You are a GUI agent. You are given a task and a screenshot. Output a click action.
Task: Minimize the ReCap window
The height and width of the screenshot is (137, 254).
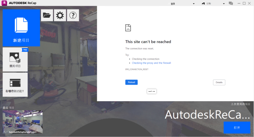(239, 3)
